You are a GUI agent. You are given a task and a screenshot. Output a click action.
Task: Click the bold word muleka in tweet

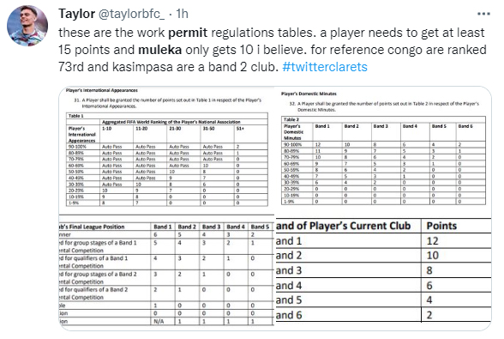(159, 50)
